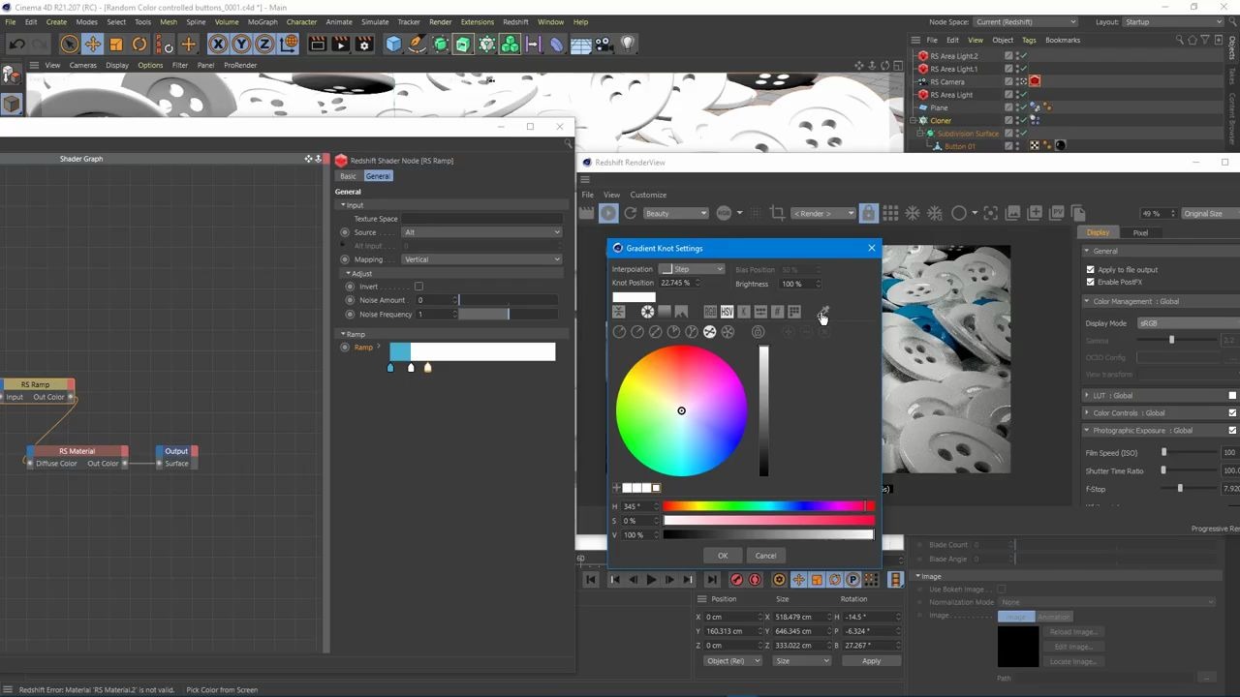The image size is (1240, 697).
Task: Open Render Settings from the main toolbar
Action: 363,44
